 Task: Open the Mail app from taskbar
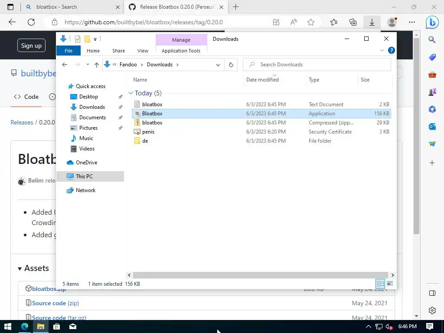coord(73,326)
